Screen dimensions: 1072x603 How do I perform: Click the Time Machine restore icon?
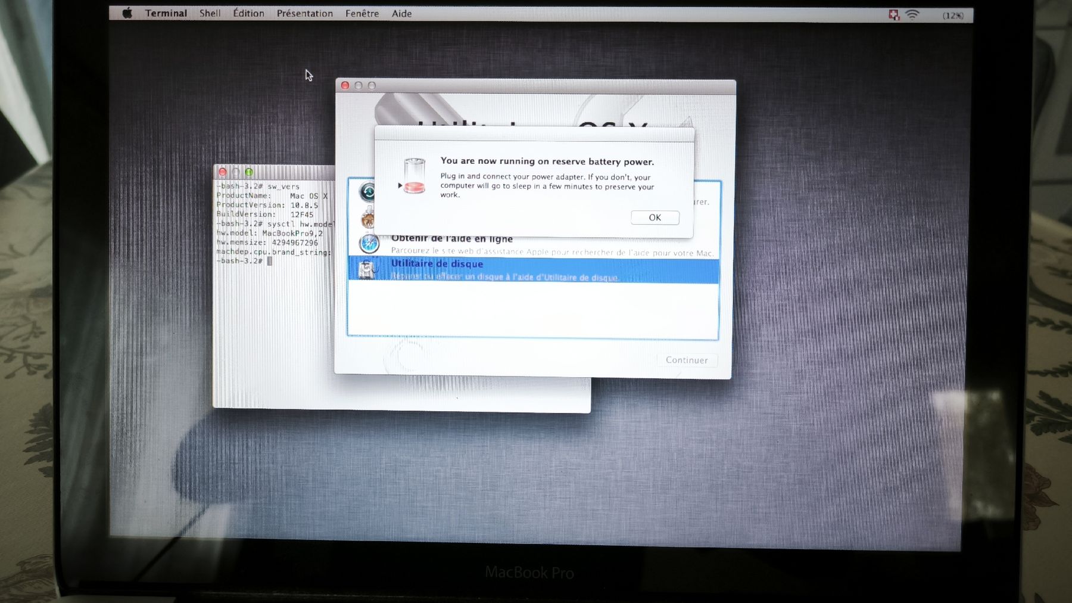point(367,192)
